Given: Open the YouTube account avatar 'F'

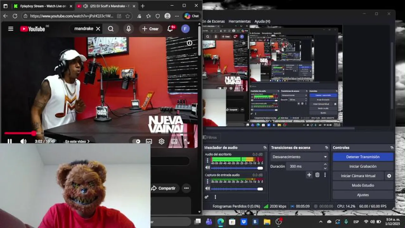Looking at the screenshot, I should 185,29.
